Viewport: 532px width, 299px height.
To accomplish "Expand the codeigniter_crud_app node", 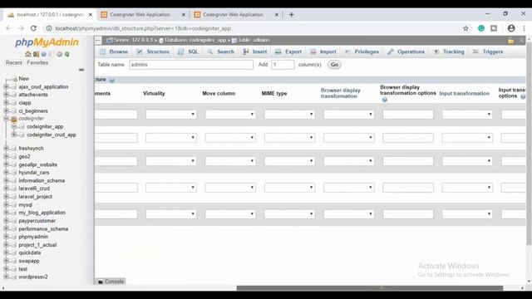I will pyautogui.click(x=14, y=135).
